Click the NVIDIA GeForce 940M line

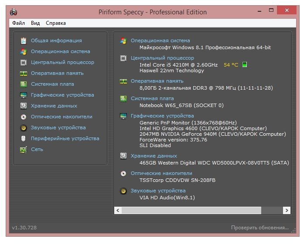point(213,134)
